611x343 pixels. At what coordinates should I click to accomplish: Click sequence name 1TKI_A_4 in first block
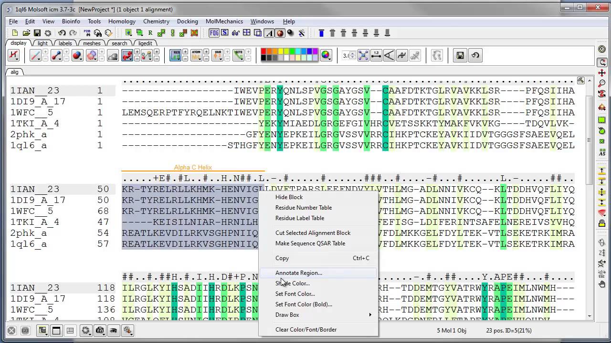(x=35, y=123)
